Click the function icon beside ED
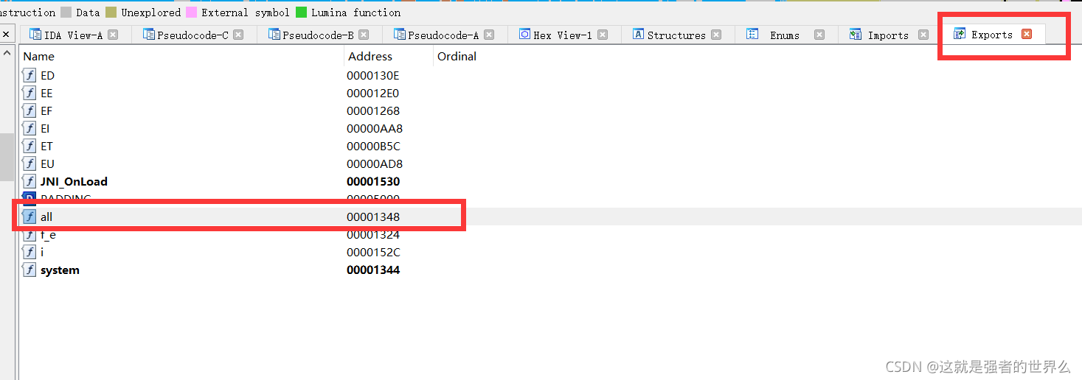 [30, 75]
